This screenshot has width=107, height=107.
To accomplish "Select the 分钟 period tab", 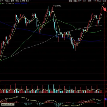I will pos(2,1).
